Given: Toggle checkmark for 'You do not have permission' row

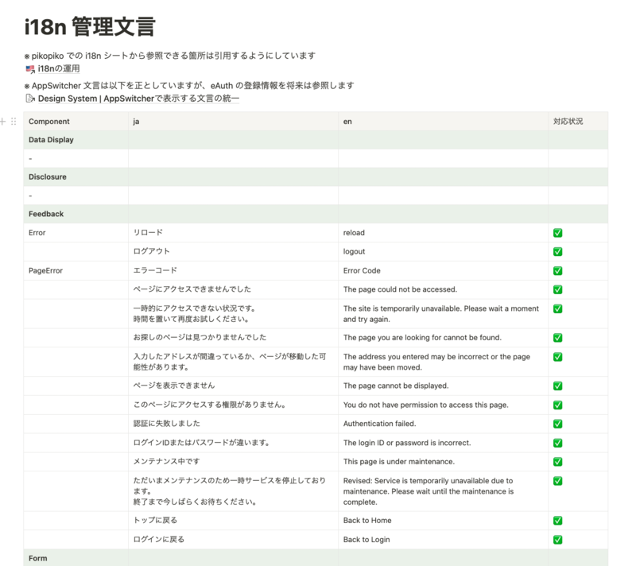Looking at the screenshot, I should (x=558, y=405).
